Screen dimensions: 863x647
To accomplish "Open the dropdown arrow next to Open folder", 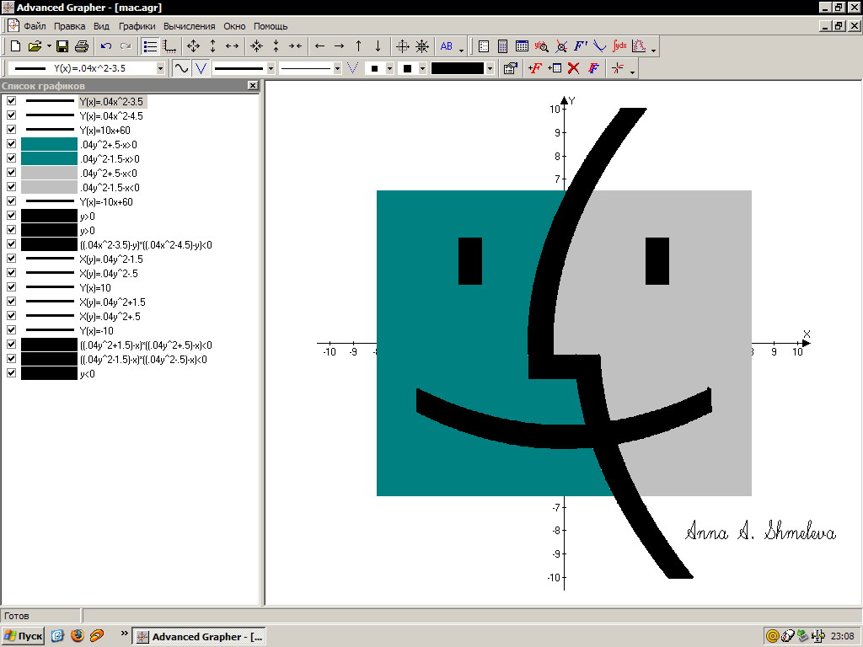I will tap(49, 46).
